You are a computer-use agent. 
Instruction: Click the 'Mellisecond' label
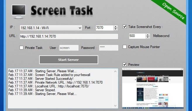coord(161,36)
